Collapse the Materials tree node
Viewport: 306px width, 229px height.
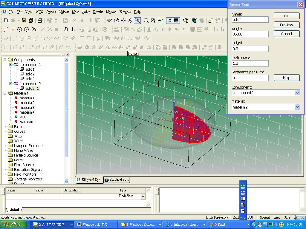5,93
